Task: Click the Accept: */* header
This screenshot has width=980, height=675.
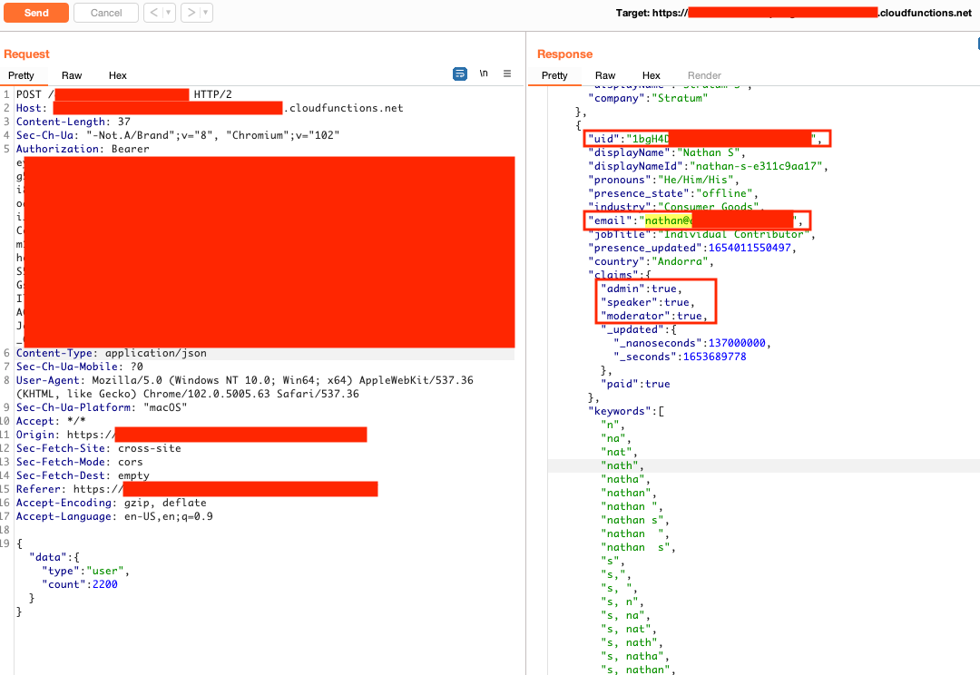Action: (51, 421)
